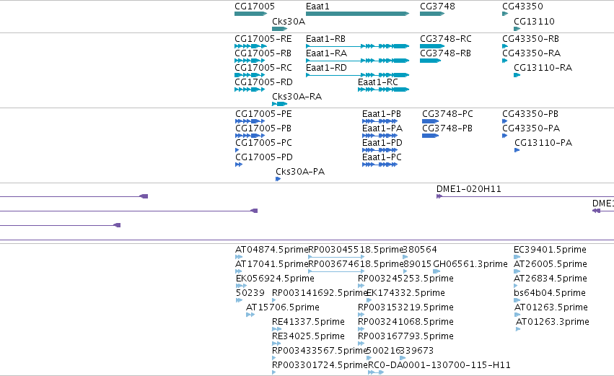
Task: Click EST AT01263.5prime
Action: coord(551,307)
